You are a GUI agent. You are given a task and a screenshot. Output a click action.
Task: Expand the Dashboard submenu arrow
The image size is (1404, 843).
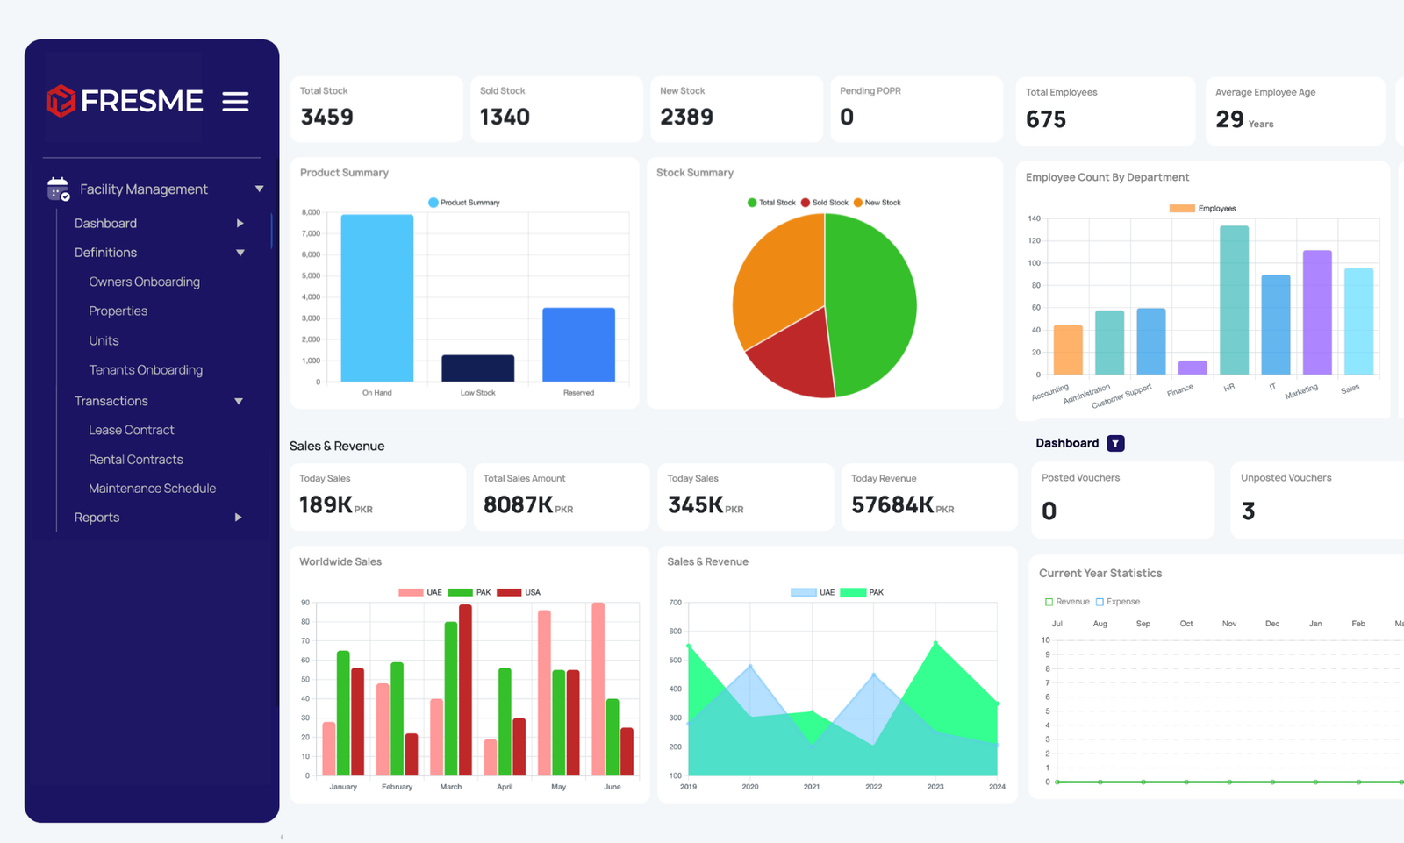(240, 224)
